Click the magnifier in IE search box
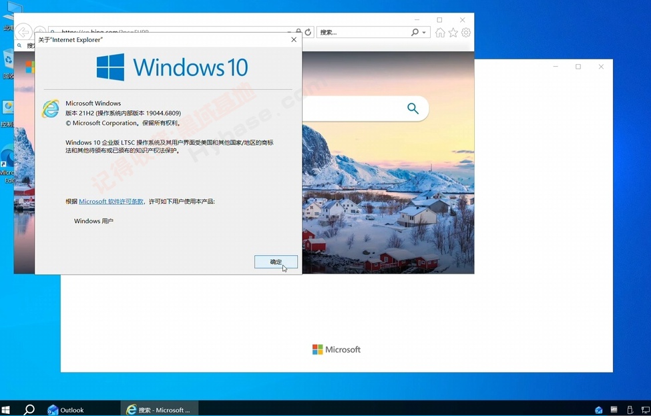This screenshot has height=416, width=651. coord(415,32)
